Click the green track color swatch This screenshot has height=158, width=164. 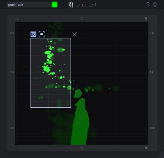54,5
